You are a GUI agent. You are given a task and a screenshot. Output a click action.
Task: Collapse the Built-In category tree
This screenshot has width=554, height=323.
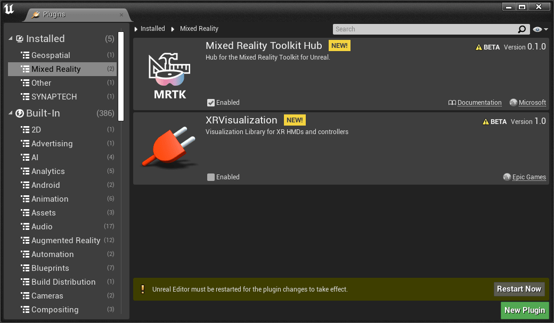pyautogui.click(x=11, y=113)
